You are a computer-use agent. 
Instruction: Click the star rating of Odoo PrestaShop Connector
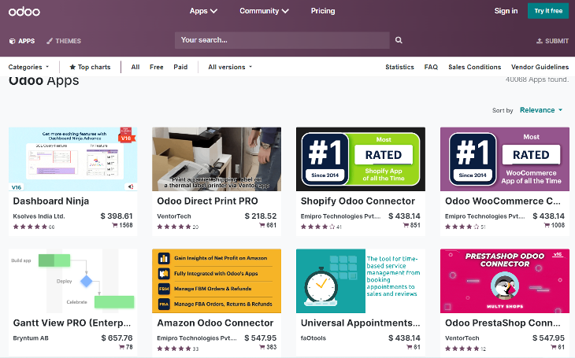[462, 349]
